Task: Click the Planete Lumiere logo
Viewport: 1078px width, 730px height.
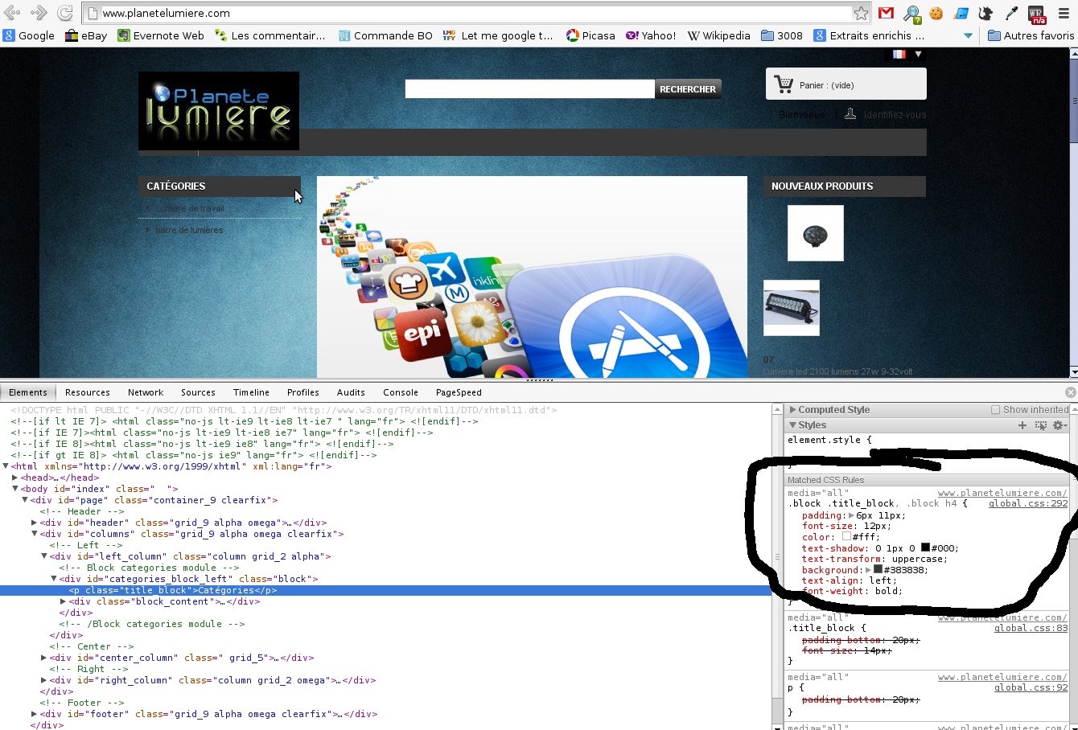Action: click(219, 111)
